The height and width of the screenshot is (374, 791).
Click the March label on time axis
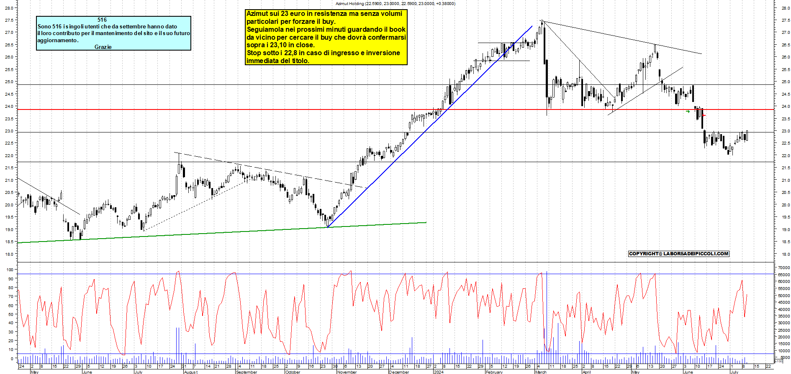click(541, 372)
